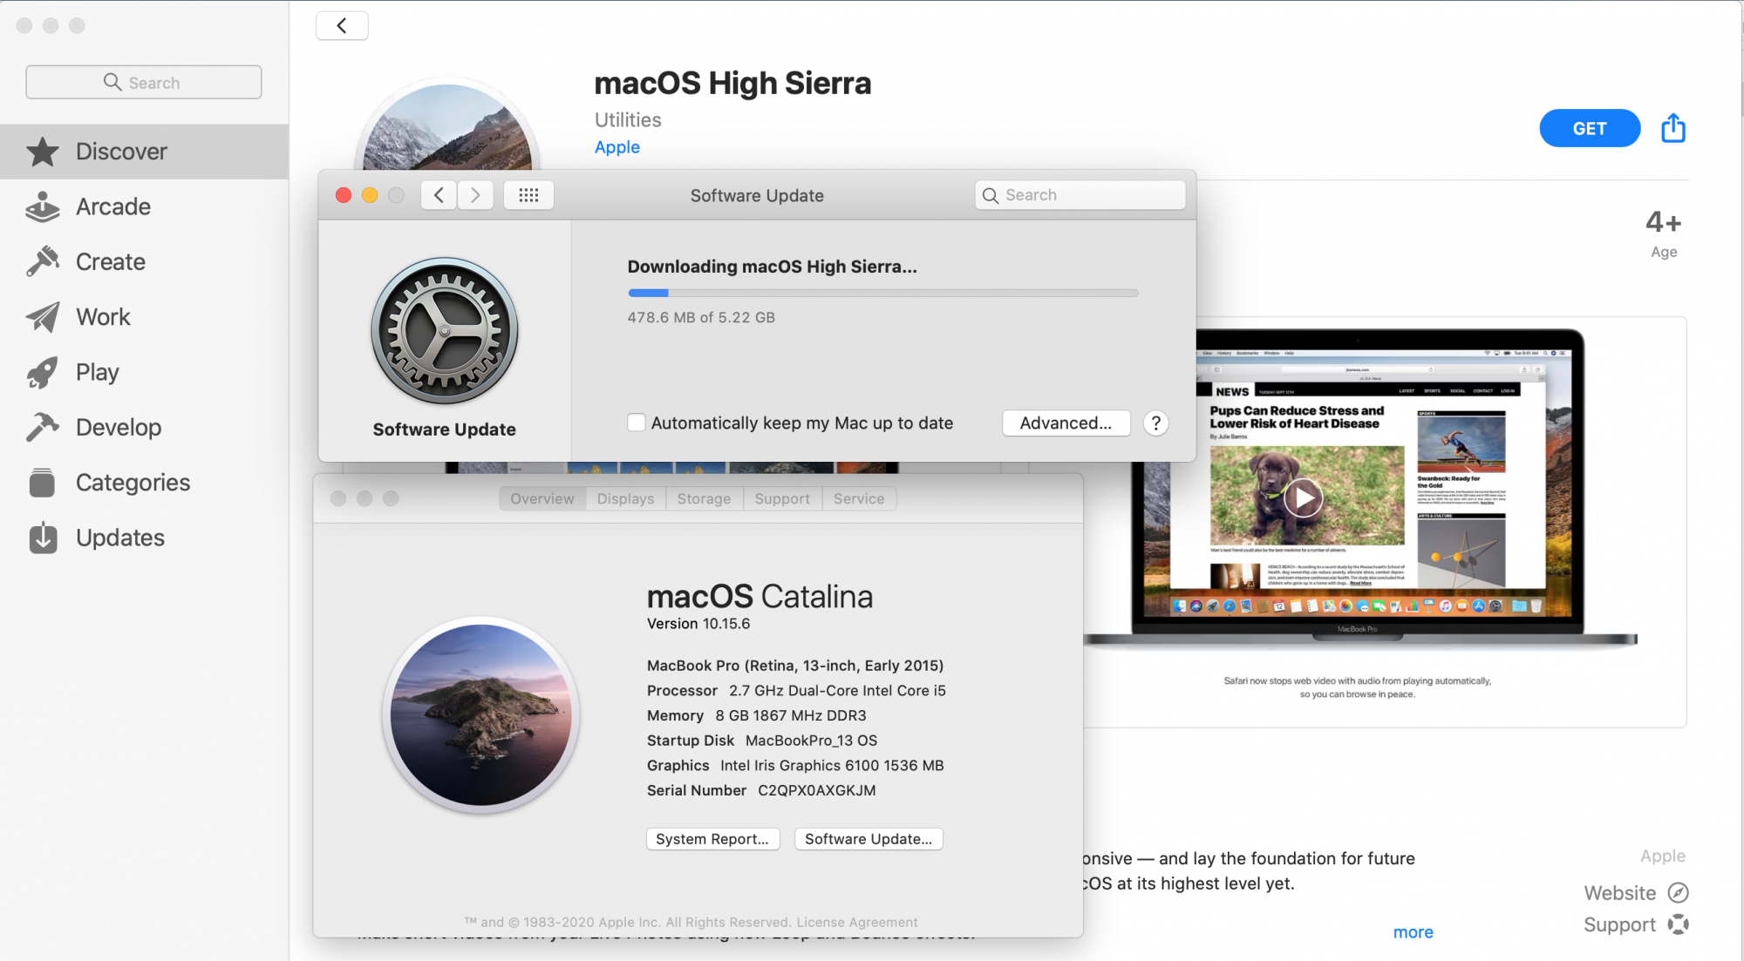1744x961 pixels.
Task: Click the Play rocket icon
Action: [42, 372]
